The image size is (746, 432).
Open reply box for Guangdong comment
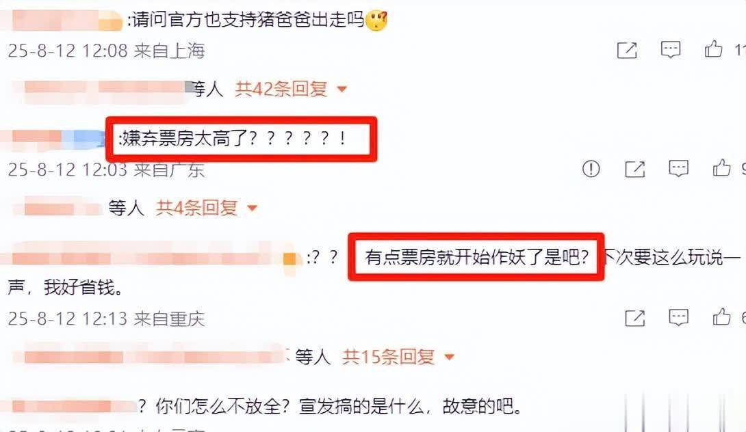[x=678, y=169]
